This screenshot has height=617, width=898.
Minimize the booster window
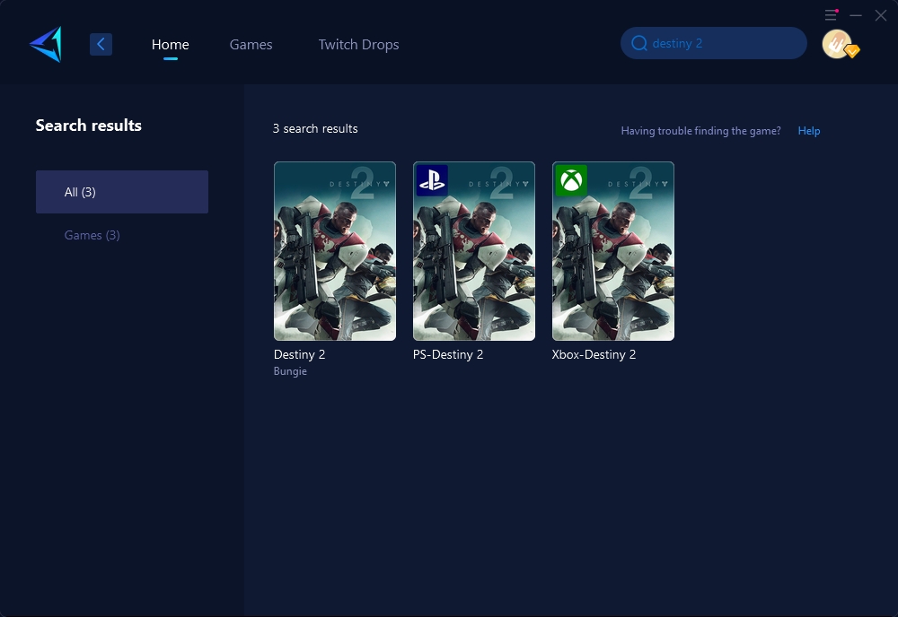(856, 15)
